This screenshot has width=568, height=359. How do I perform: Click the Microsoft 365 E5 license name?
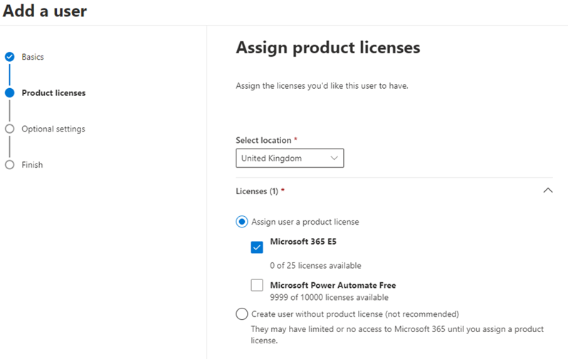pyautogui.click(x=303, y=242)
